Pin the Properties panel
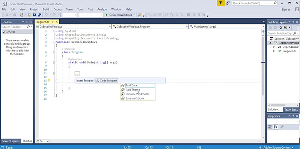This screenshot has width=300, height=149. (x=293, y=116)
